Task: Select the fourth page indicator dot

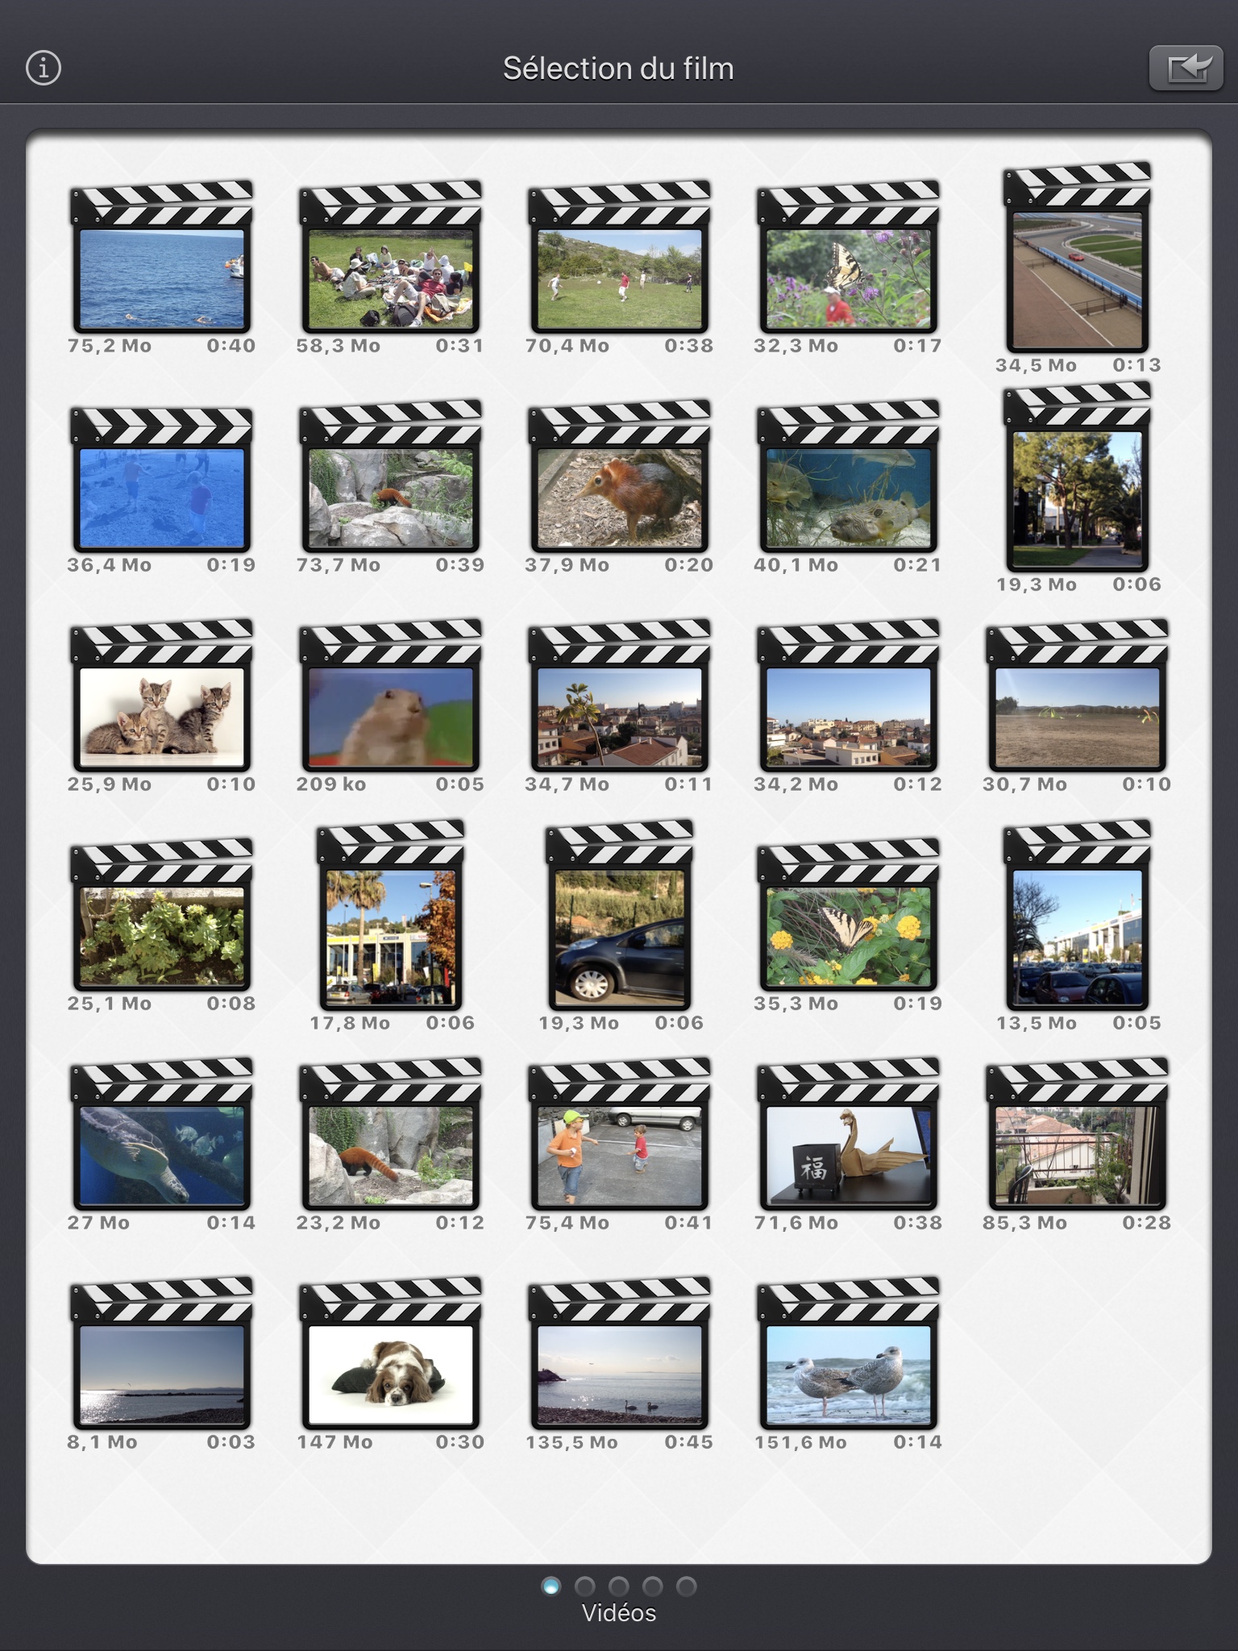Action: point(653,1587)
